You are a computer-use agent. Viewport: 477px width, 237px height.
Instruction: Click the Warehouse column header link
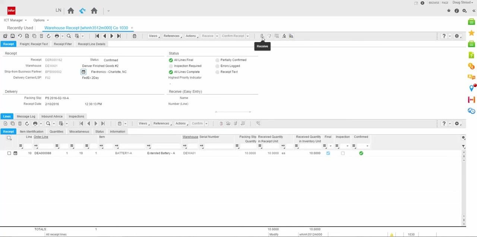(x=190, y=137)
